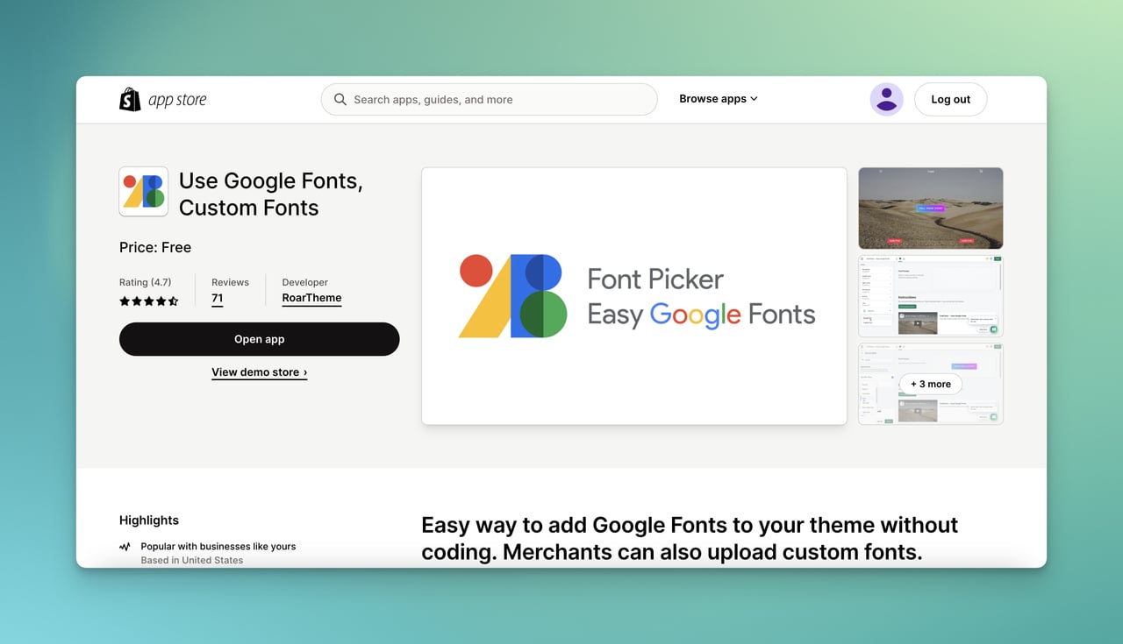The height and width of the screenshot is (644, 1123).
Task: Click the 'Use Google Fonts, Custom Fonts' title
Action: point(270,194)
